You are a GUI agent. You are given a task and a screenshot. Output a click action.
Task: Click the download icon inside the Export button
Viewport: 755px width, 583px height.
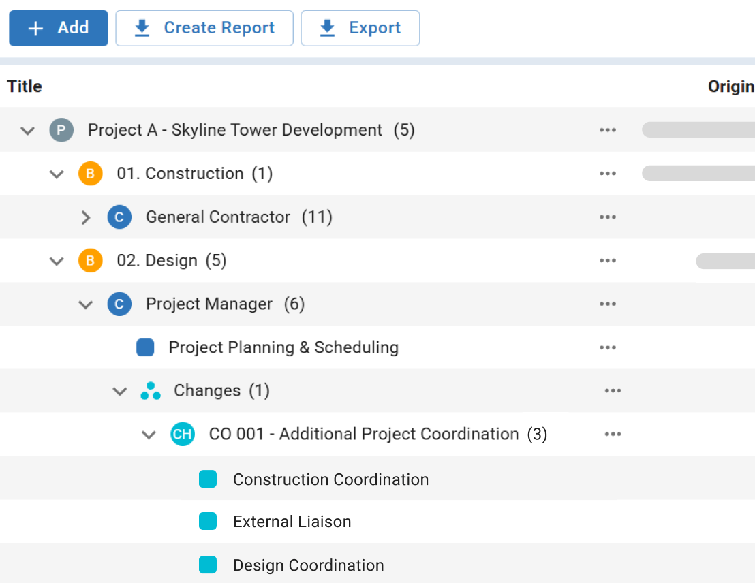[326, 28]
